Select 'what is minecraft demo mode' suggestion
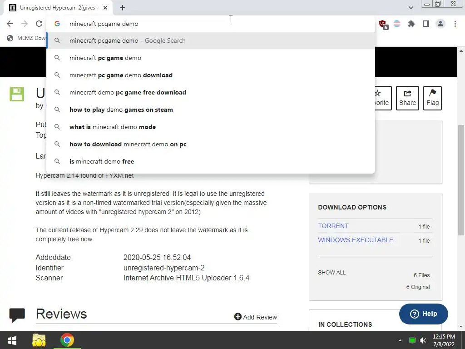465x349 pixels. click(211, 127)
